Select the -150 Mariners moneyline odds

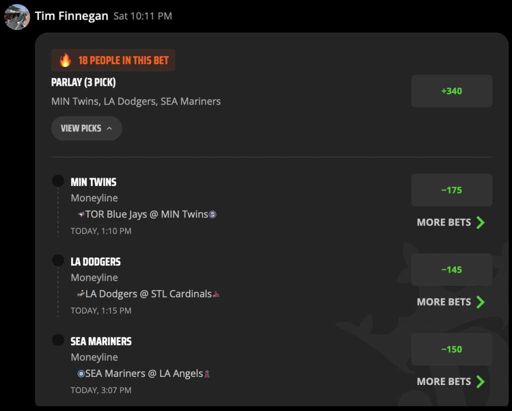451,349
